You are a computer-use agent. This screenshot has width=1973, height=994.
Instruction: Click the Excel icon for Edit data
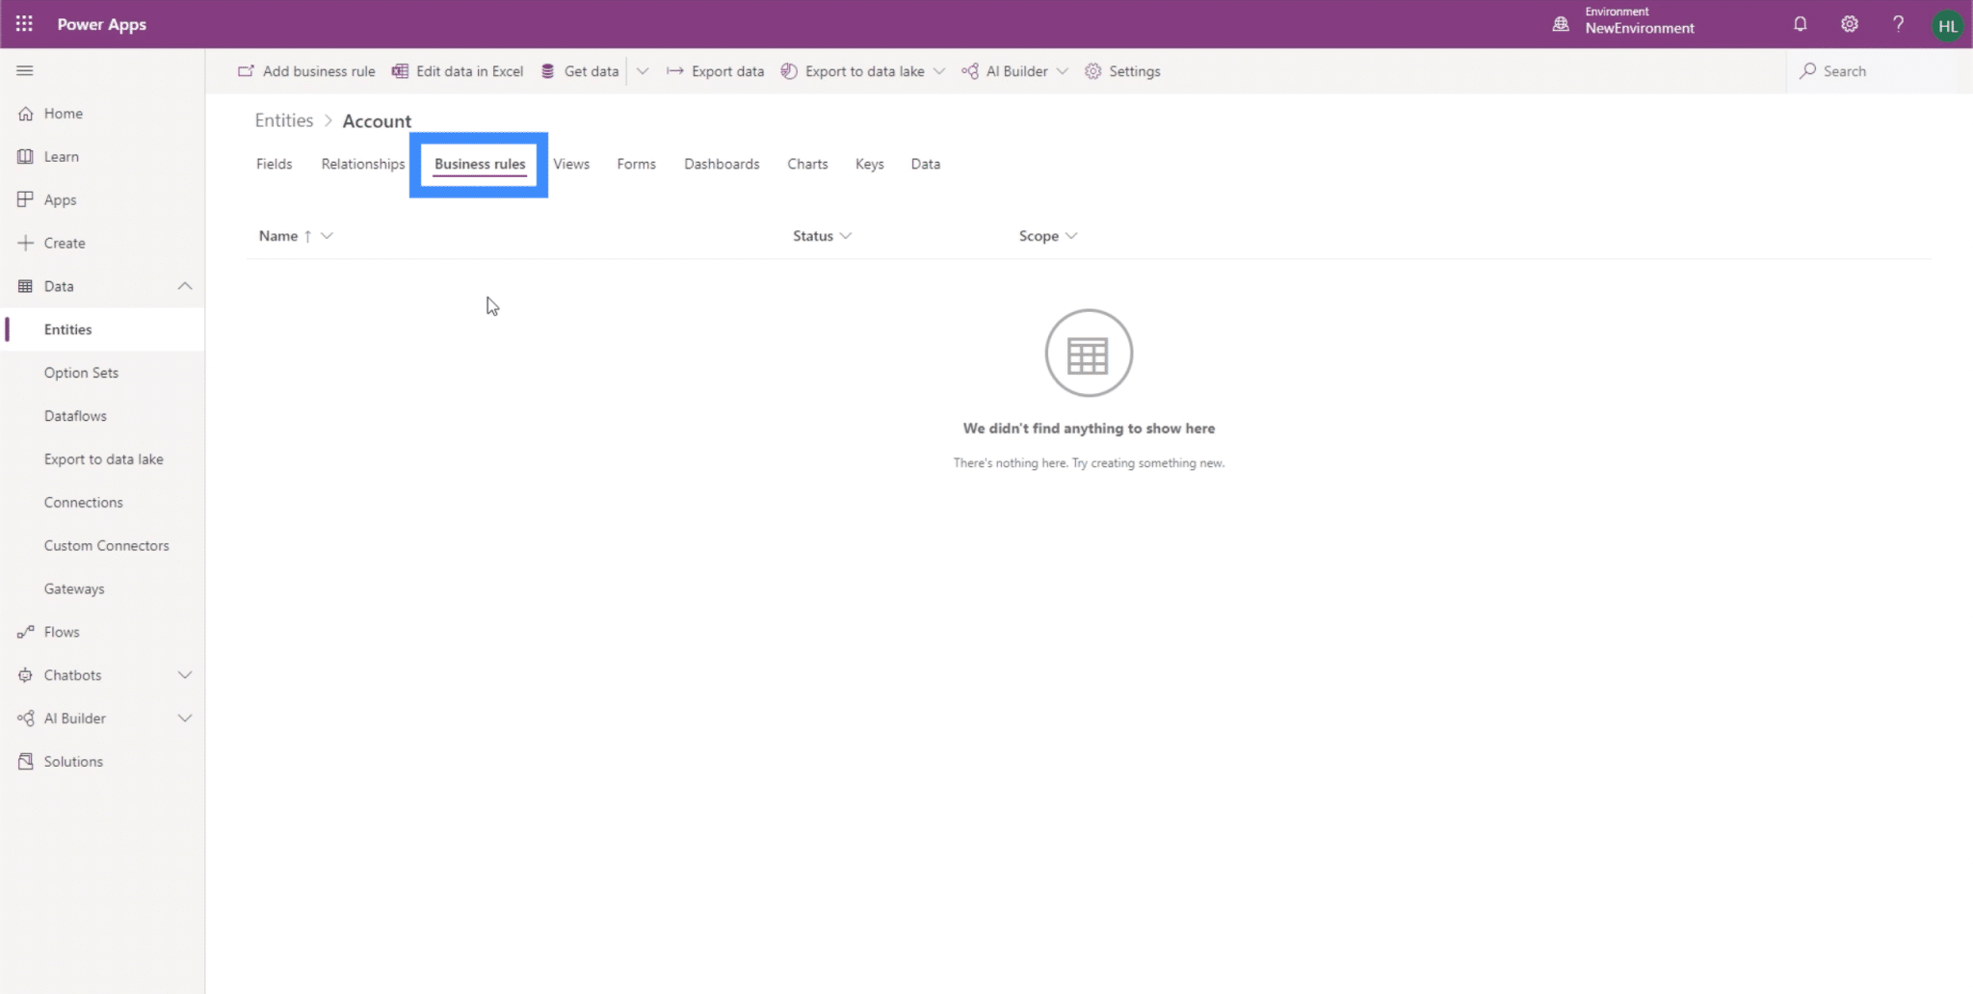coord(400,71)
